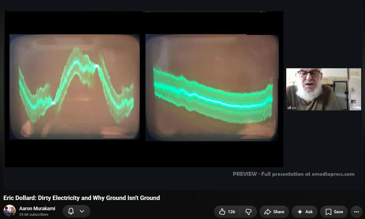
Task: Click the video title text
Action: click(82, 198)
